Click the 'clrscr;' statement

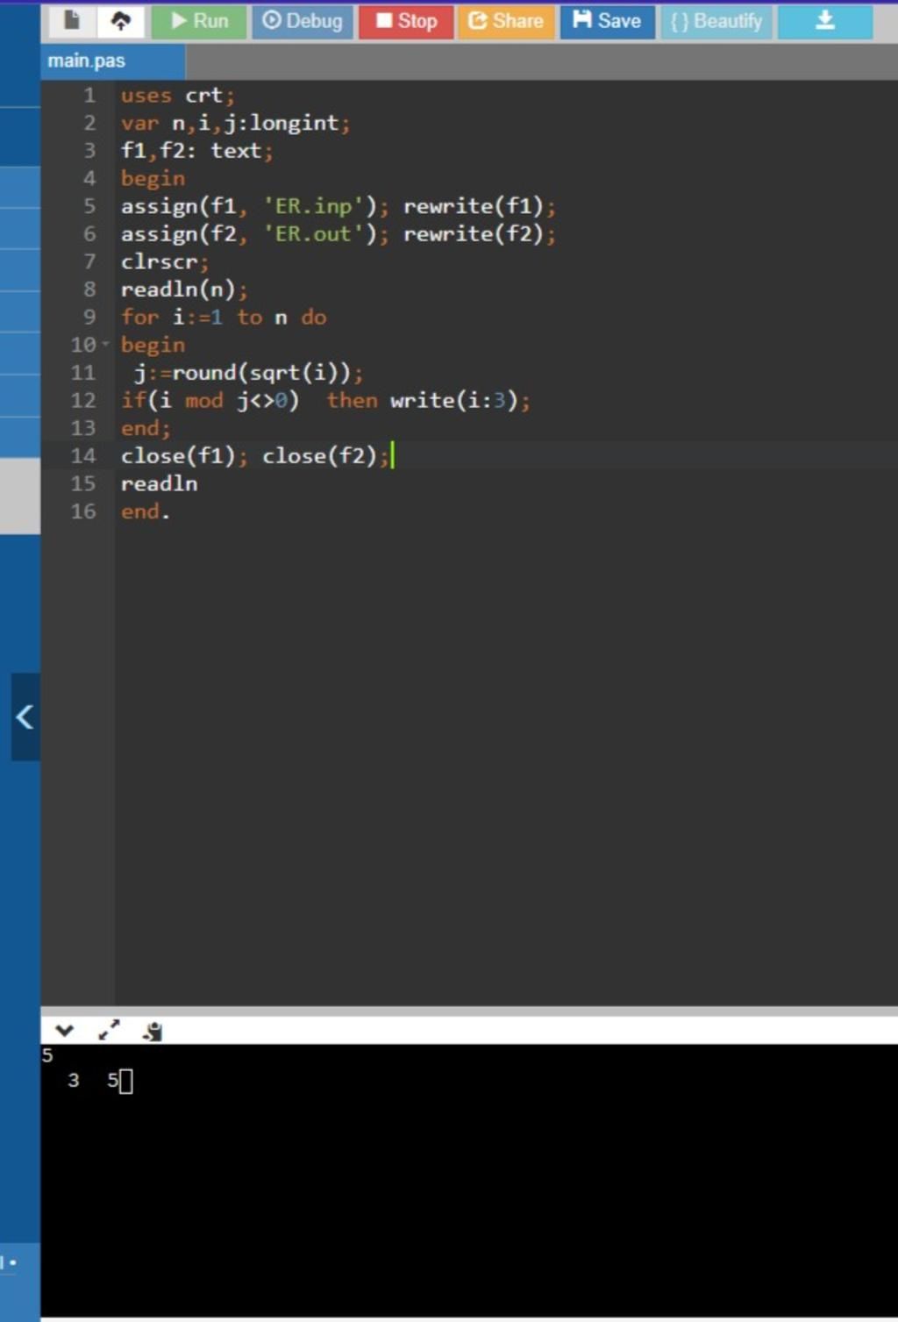click(x=165, y=261)
